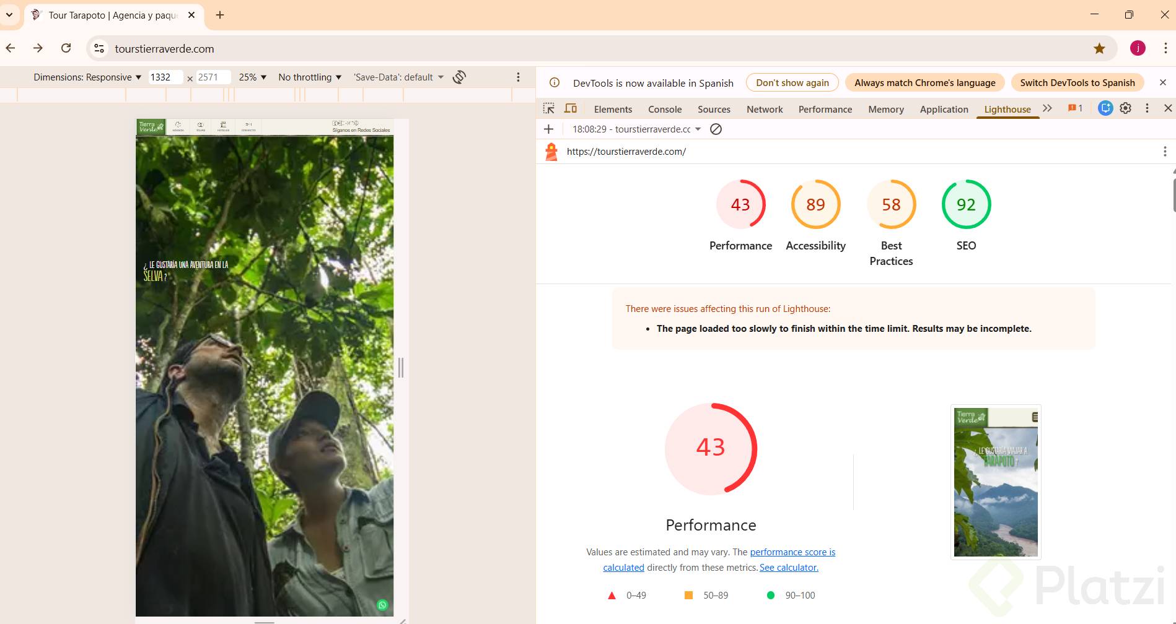Switch to the Elements tab
Screen dimensions: 1176x624
[x=613, y=110]
